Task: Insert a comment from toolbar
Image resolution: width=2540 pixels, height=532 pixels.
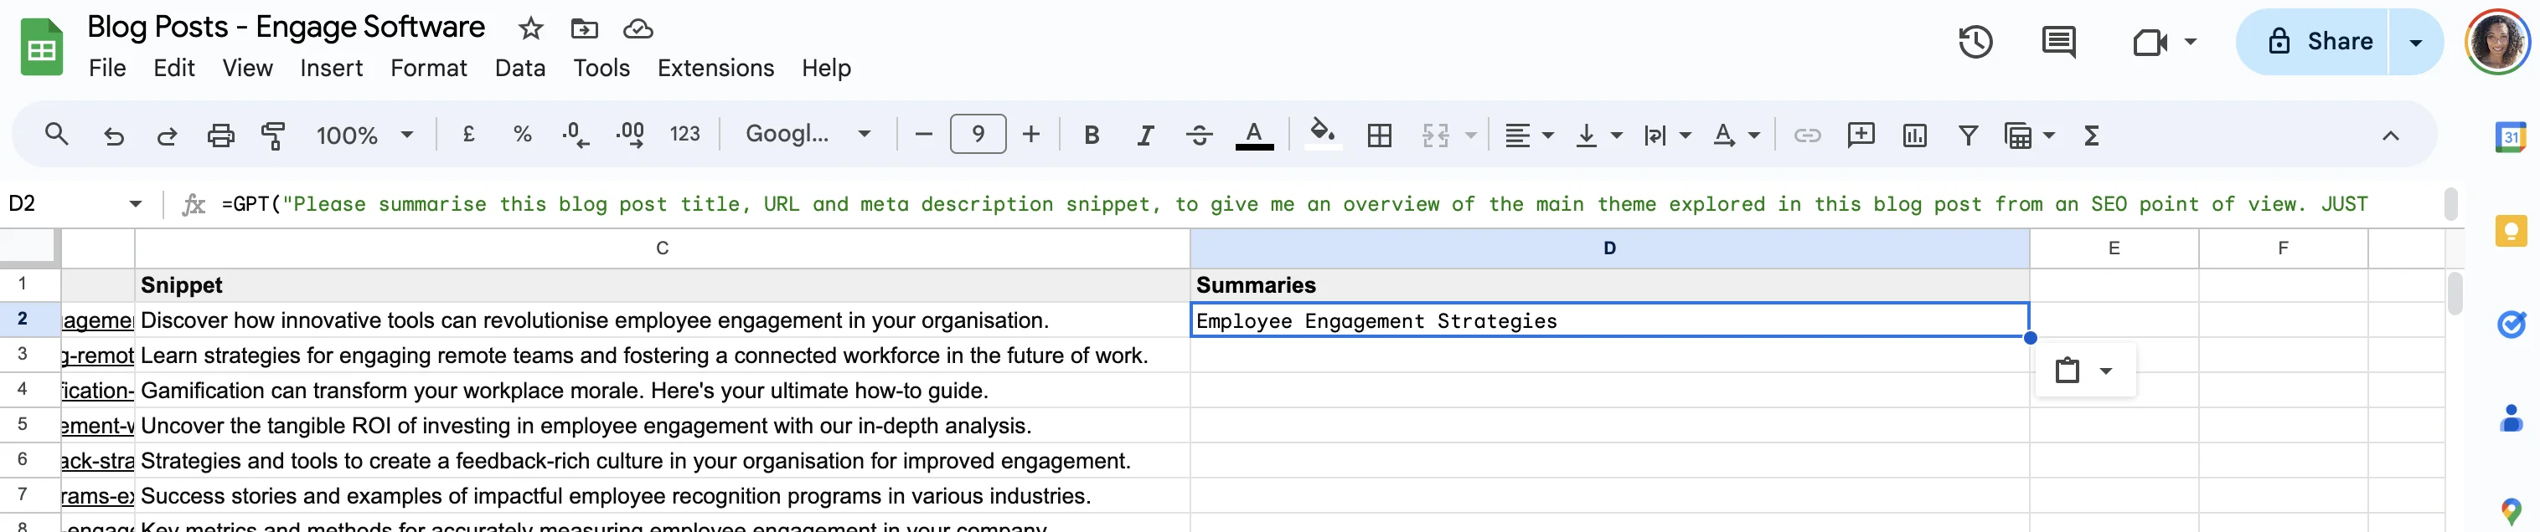Action: click(x=1861, y=135)
